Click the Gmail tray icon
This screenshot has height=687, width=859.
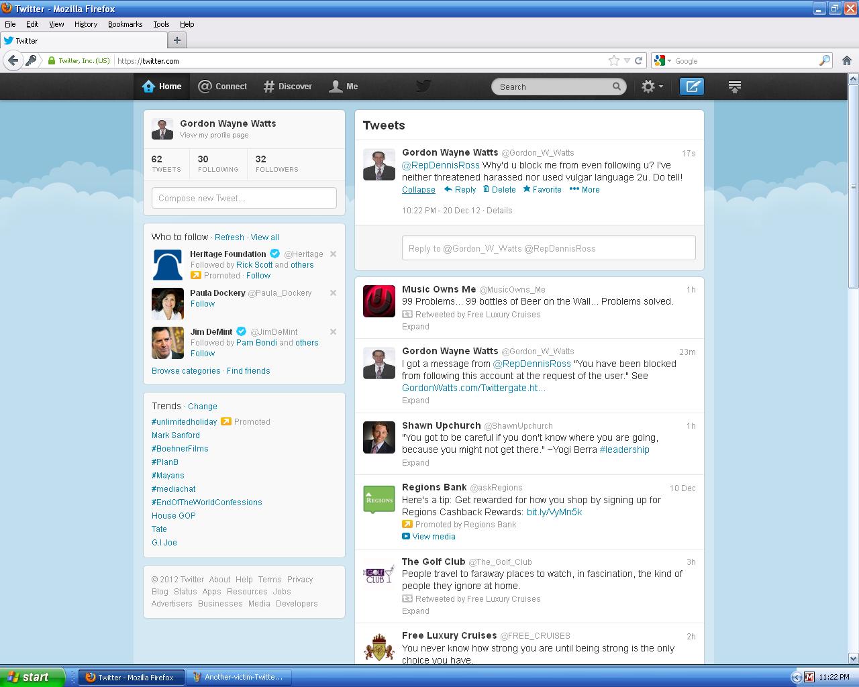pos(809,677)
